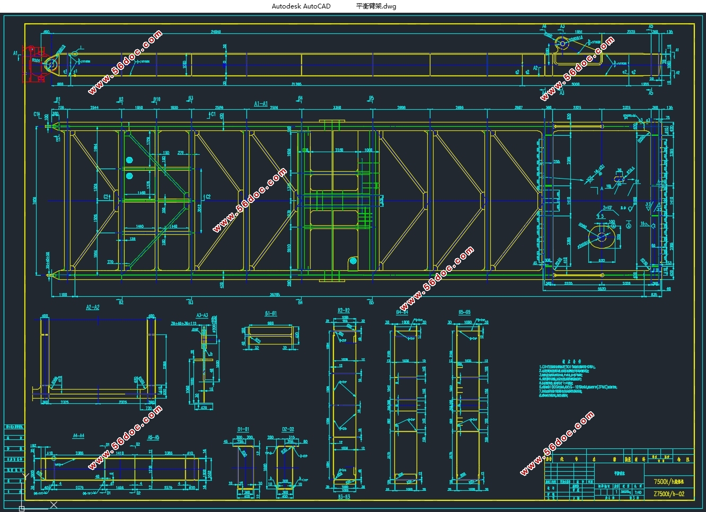Click the "A2-A2" section label
Screen dimensions: 706x512
click(93, 307)
